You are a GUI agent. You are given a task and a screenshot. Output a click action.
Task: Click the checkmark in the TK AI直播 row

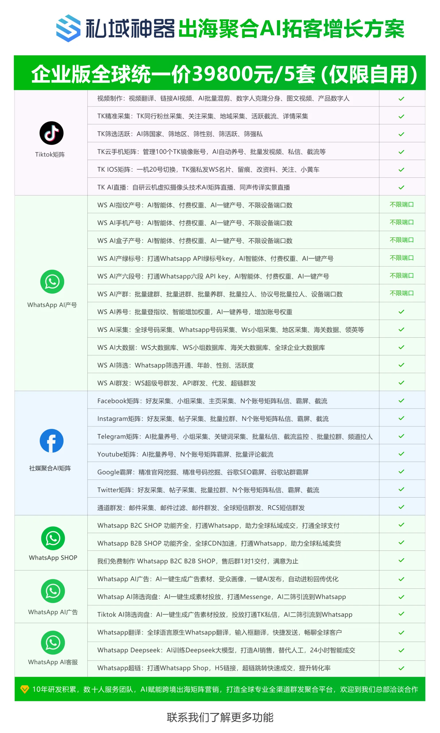[401, 188]
